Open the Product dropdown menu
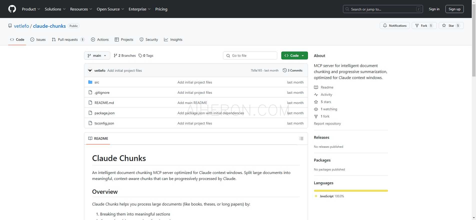This screenshot has height=220, width=476. 31,9
